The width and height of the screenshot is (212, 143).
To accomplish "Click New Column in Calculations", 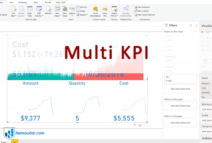I will tap(143, 11).
